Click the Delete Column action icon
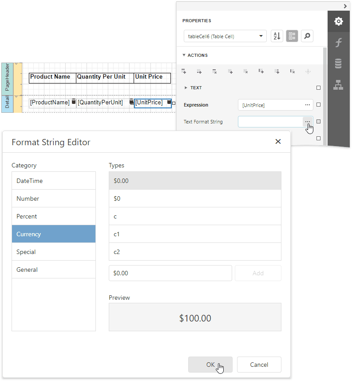 click(x=292, y=71)
